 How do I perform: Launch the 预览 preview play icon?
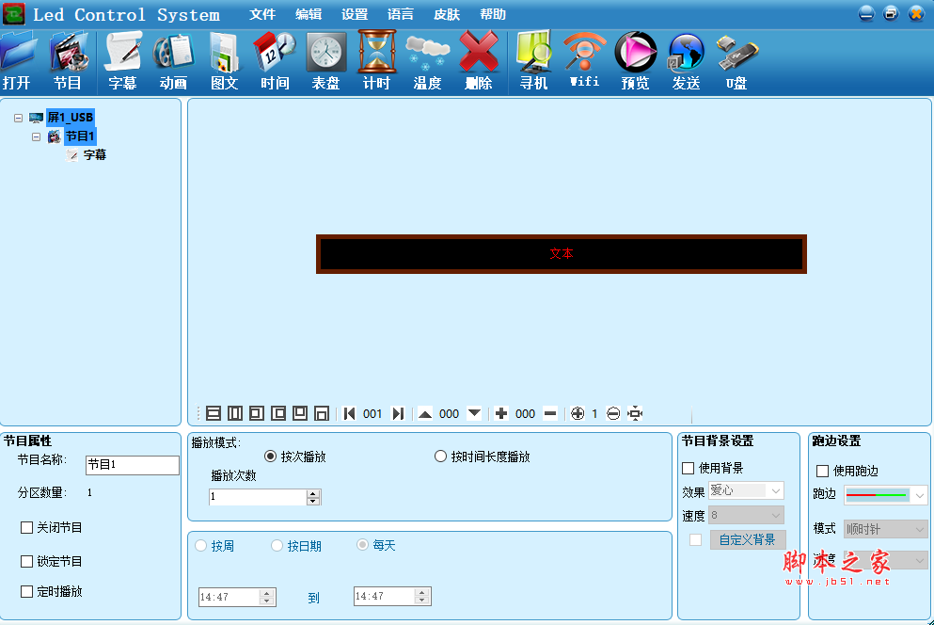click(635, 61)
